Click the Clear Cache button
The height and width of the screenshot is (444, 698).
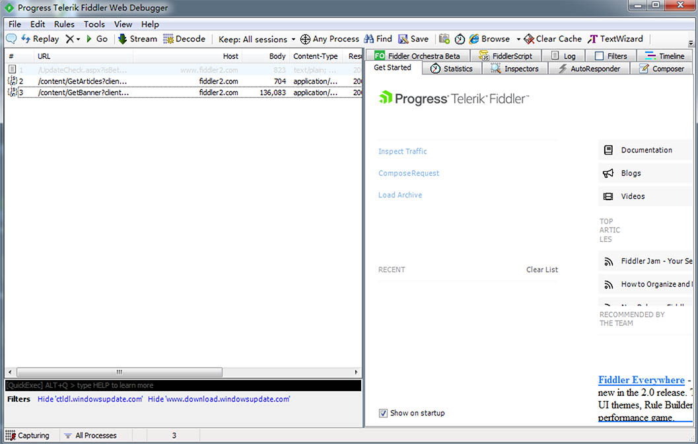click(x=553, y=39)
